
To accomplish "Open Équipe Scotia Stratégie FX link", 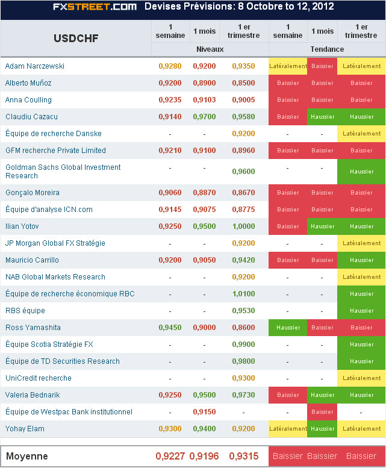I will pos(49,345).
